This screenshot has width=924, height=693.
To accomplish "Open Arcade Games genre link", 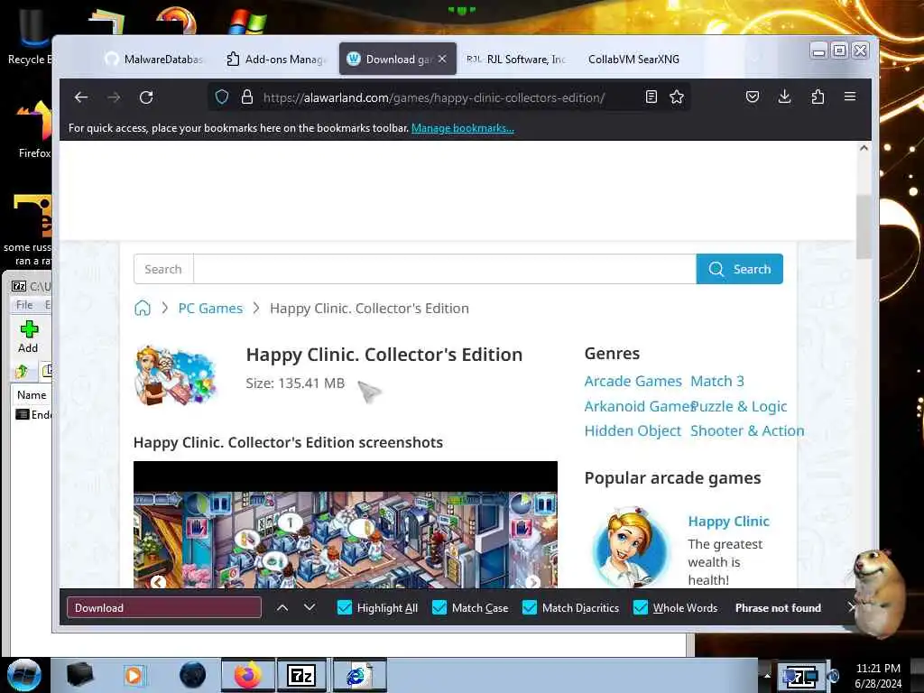I will (x=633, y=382).
